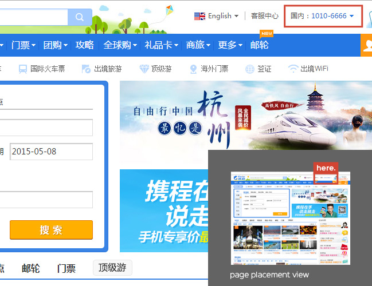Image resolution: width=372 pixels, height=286 pixels.
Task: Click the orange 搜索 search button
Action: tap(51, 230)
